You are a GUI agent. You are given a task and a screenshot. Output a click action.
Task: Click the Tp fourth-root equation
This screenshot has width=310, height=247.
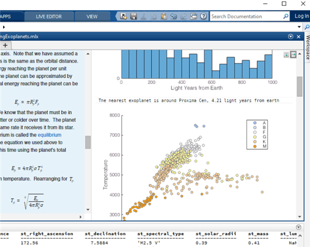click(27, 201)
